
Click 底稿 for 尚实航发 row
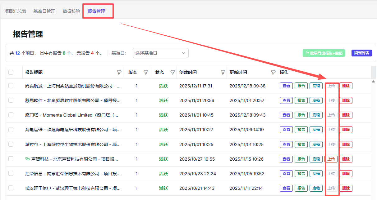316,86
